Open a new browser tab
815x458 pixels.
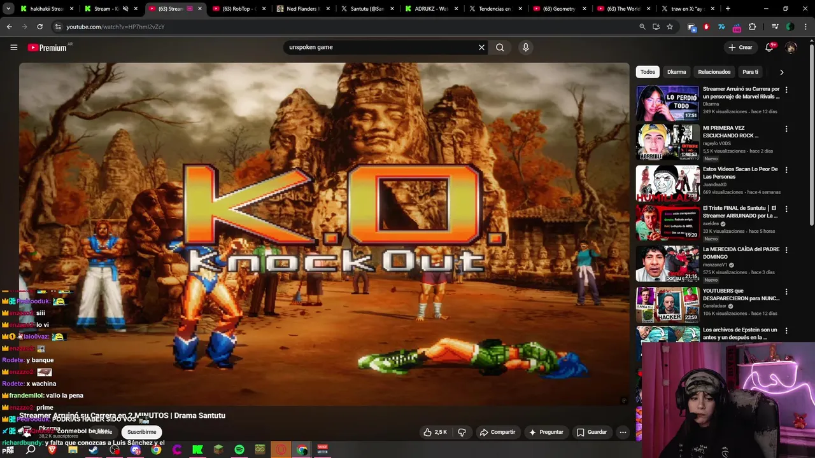pyautogui.click(x=728, y=9)
